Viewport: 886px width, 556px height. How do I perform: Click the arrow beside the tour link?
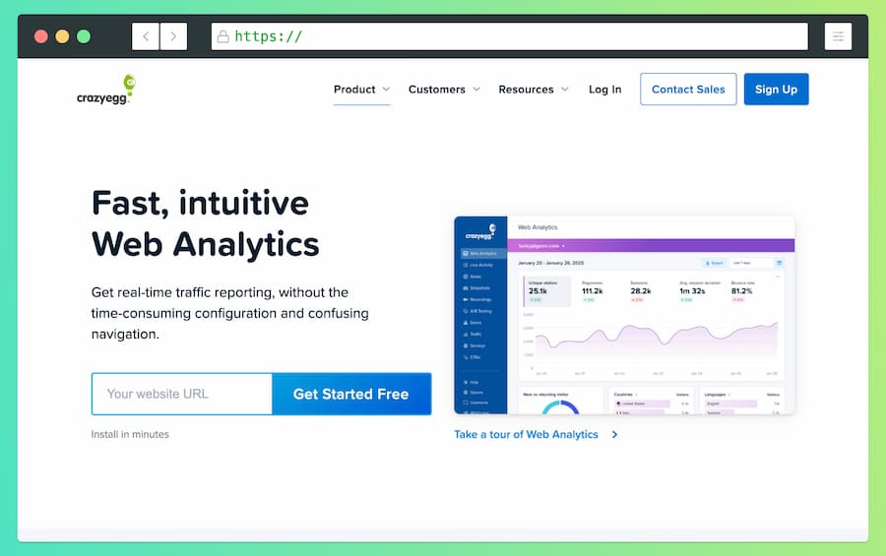615,434
